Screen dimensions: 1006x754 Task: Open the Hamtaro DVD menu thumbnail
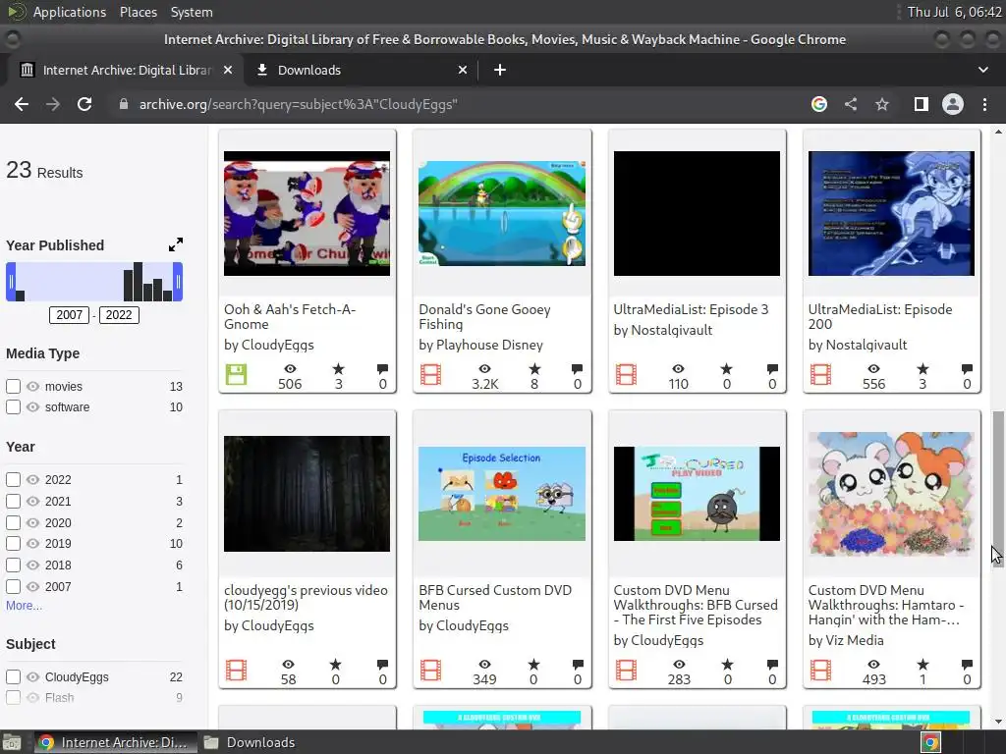click(x=891, y=493)
